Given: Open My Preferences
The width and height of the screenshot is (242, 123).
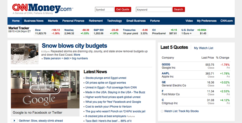Looking at the screenshot, I should pos(207,21).
